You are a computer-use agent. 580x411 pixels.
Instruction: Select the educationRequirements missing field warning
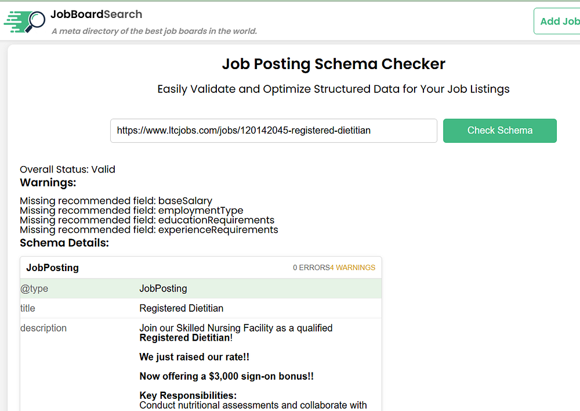(x=147, y=221)
